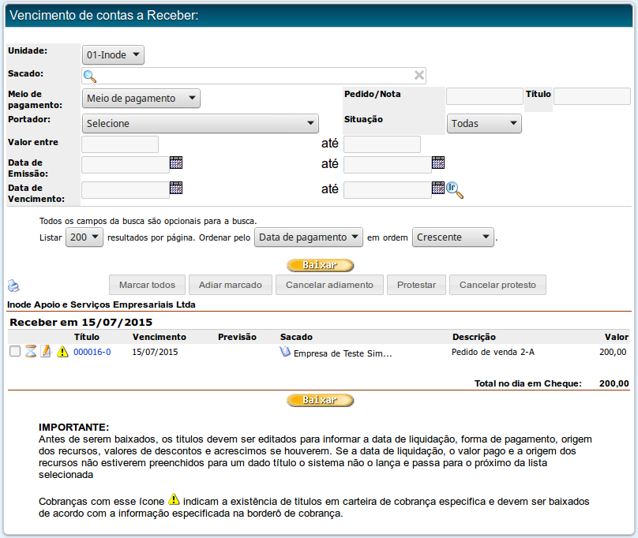The image size is (638, 538).
Task: Open calendar for Data de Emissão end date
Action: click(438, 163)
